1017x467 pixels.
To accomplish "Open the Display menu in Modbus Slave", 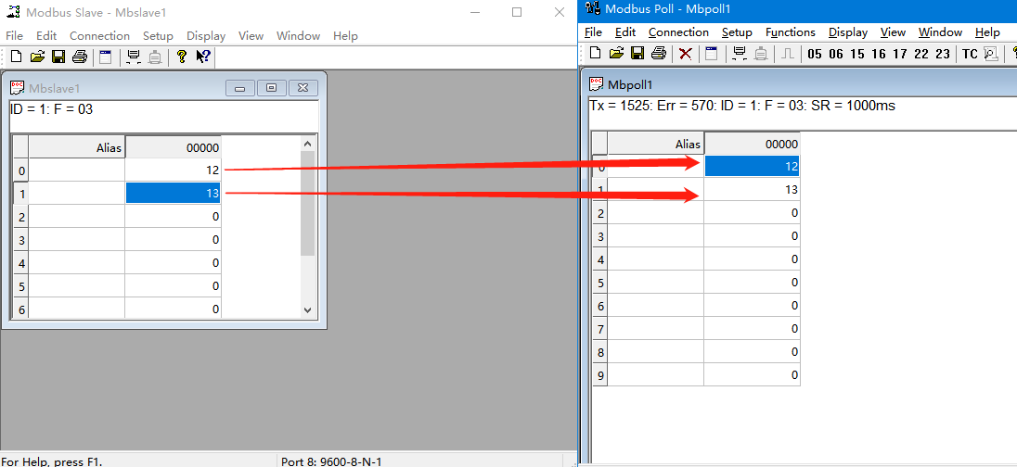I will (x=206, y=36).
